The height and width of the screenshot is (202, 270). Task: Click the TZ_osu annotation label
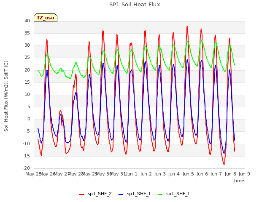(46, 18)
